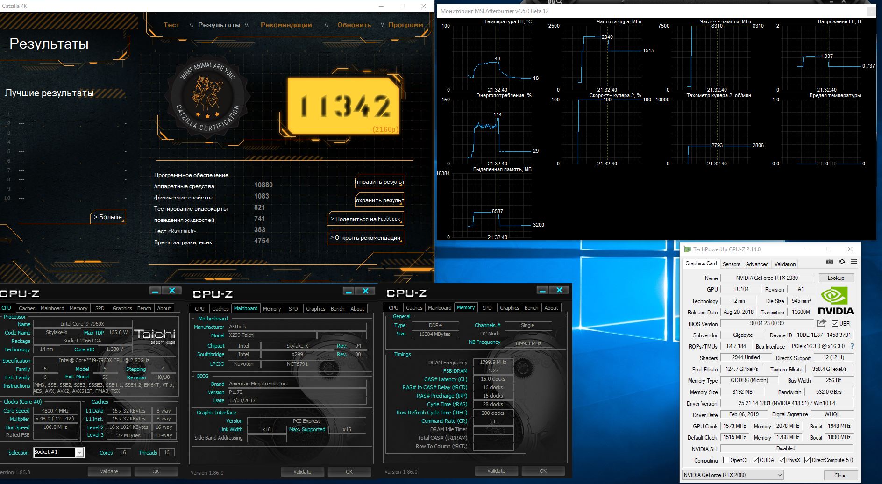This screenshot has height=484, width=882.
Task: Switch to the Advanced tab in GPU-Z
Action: point(757,264)
